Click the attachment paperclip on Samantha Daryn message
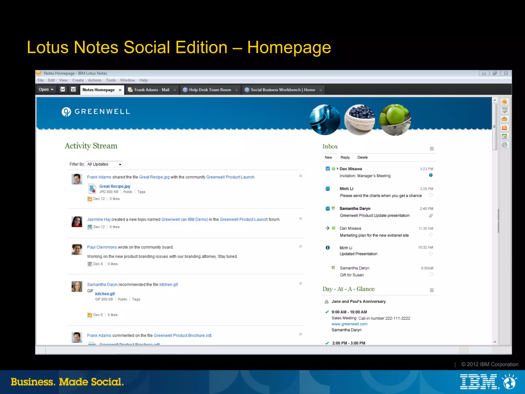 431,216
